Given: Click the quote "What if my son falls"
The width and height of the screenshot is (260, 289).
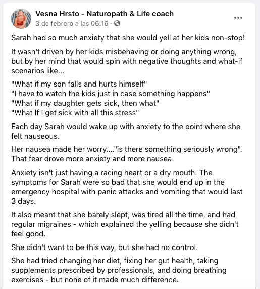Looking at the screenshot, I should coord(79,84).
